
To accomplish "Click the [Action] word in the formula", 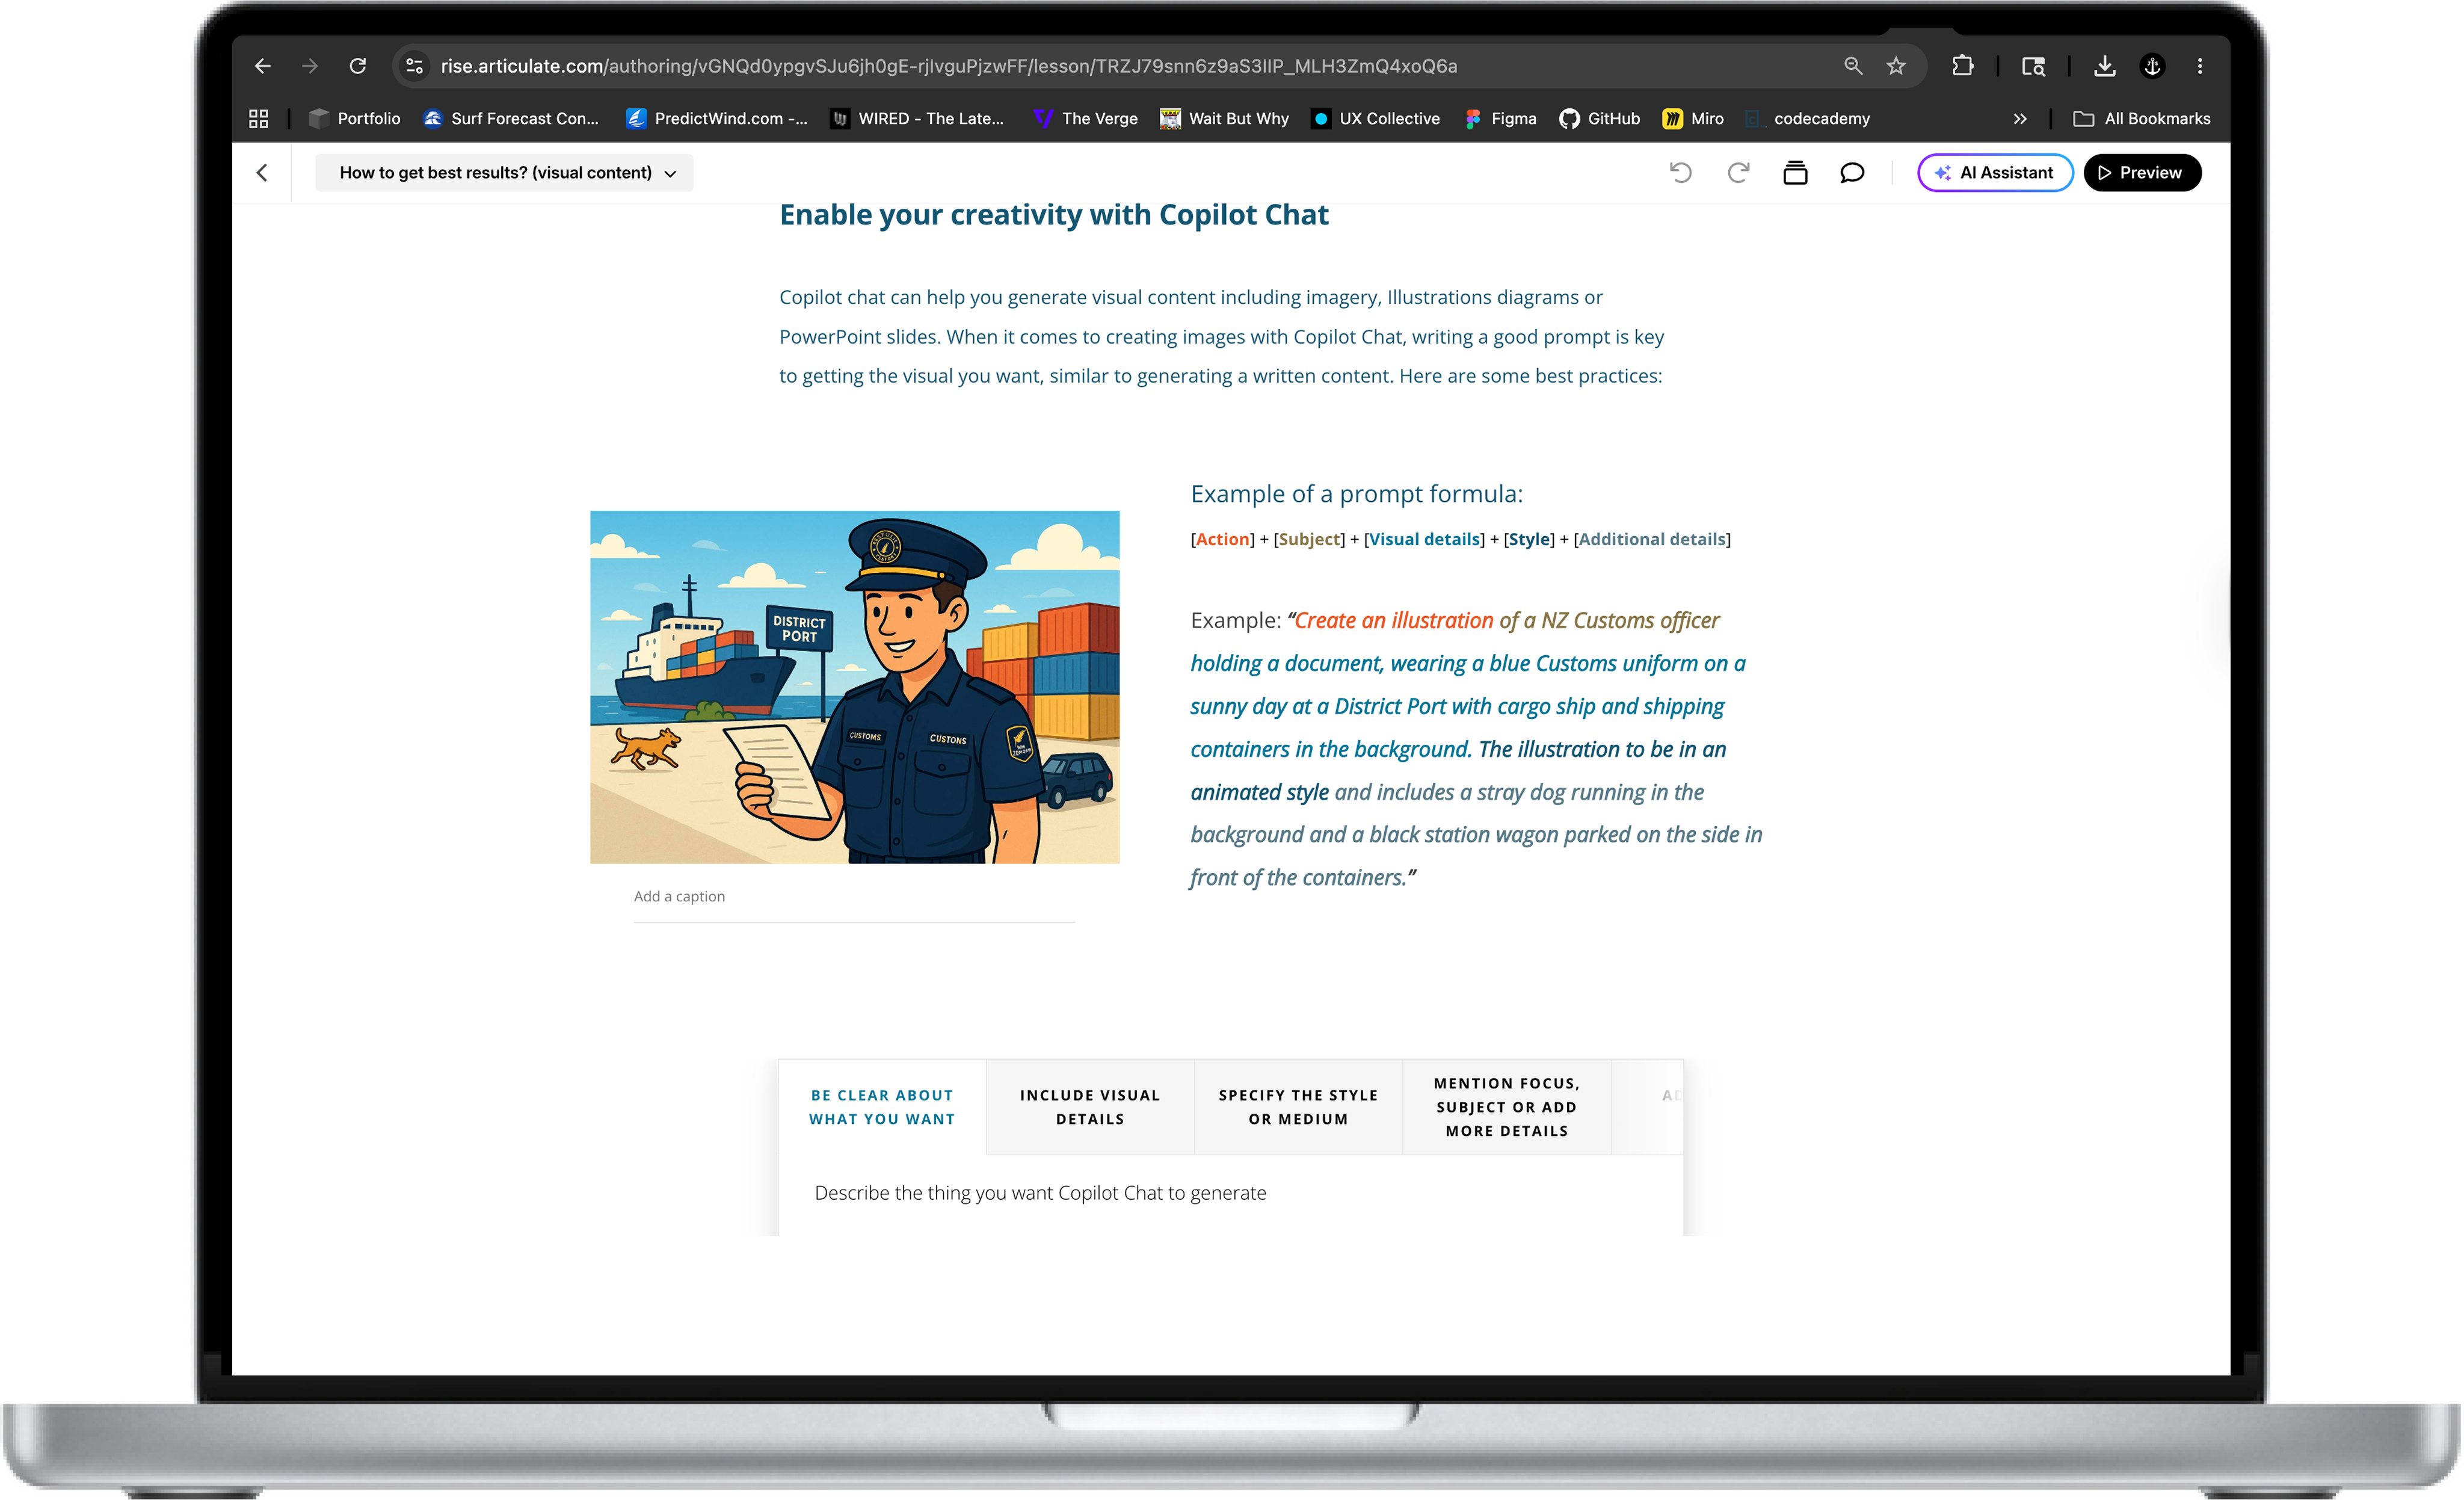I will point(1223,539).
